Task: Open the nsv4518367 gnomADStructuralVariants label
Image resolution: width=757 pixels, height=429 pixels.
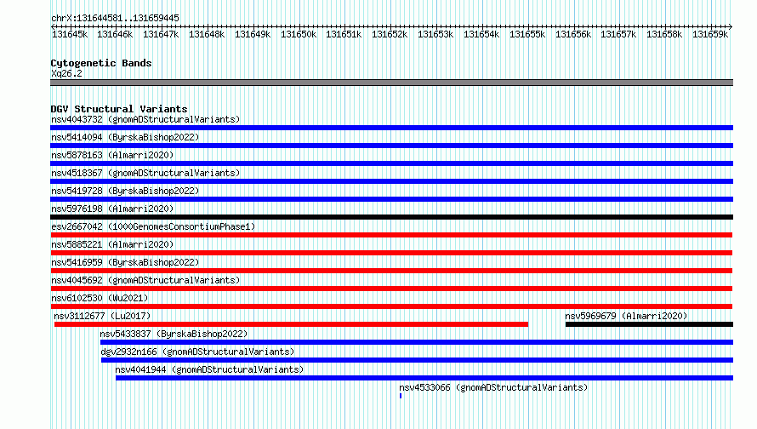Action: click(x=145, y=173)
